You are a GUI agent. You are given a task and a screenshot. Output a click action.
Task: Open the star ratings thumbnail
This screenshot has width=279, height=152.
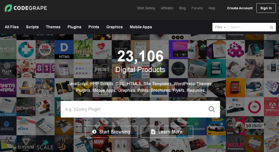click(83, 69)
